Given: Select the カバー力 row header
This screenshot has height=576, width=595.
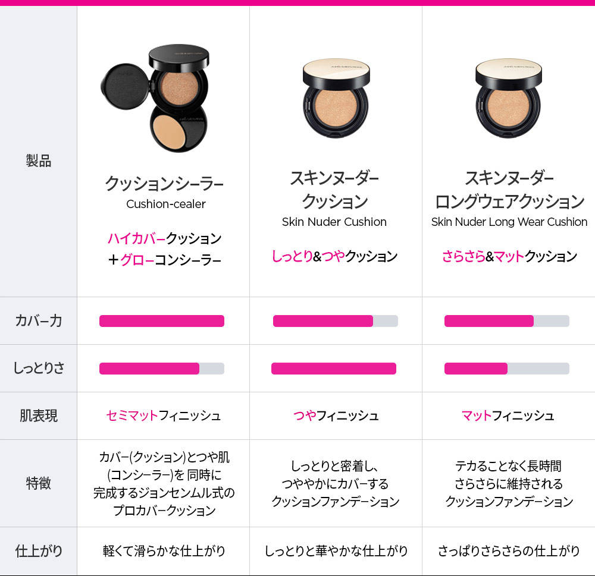Looking at the screenshot, I should coord(38,321).
